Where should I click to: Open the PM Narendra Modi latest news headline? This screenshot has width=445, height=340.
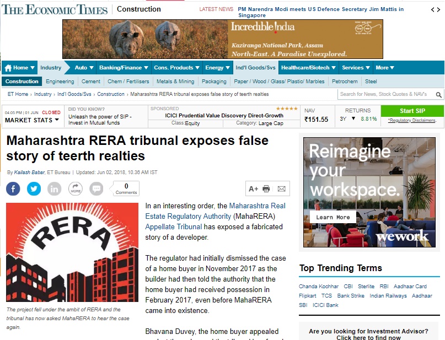tap(321, 12)
